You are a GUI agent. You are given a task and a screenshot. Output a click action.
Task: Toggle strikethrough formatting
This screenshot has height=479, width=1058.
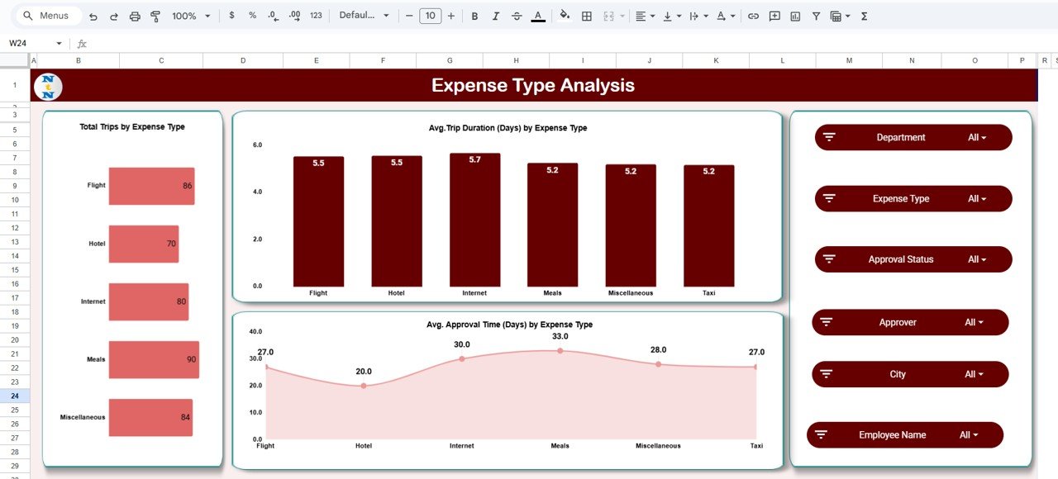click(517, 16)
